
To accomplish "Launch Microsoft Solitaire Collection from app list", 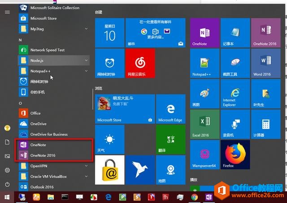I will [x=54, y=8].
